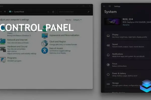
Task: Open Sound settings in System
Action: coord(128,45)
